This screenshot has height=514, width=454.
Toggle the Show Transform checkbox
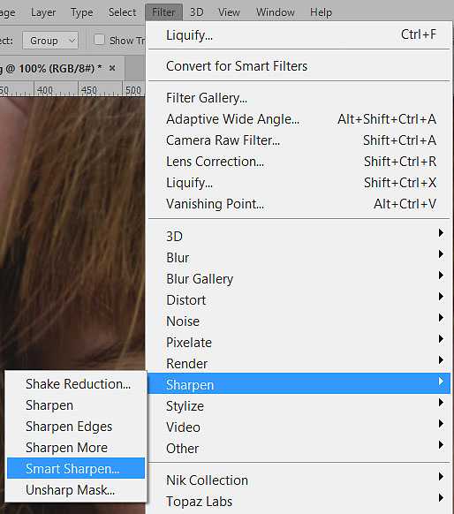[x=99, y=40]
